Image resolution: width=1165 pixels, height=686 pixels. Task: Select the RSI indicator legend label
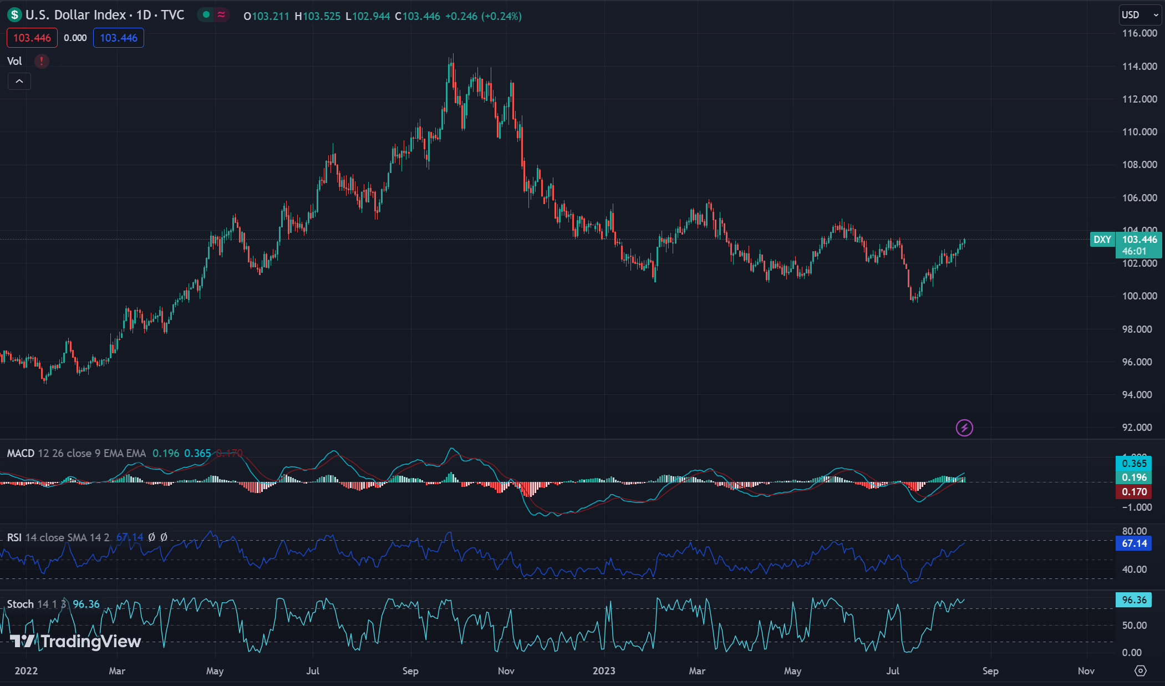coord(14,537)
